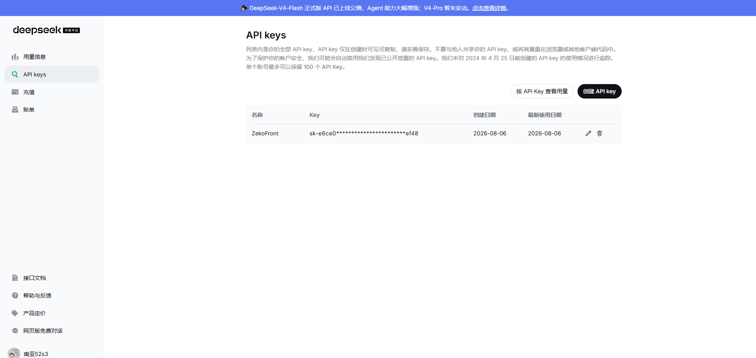Open 帮助与反馈 help and feedback
756x358 pixels.
click(52, 296)
